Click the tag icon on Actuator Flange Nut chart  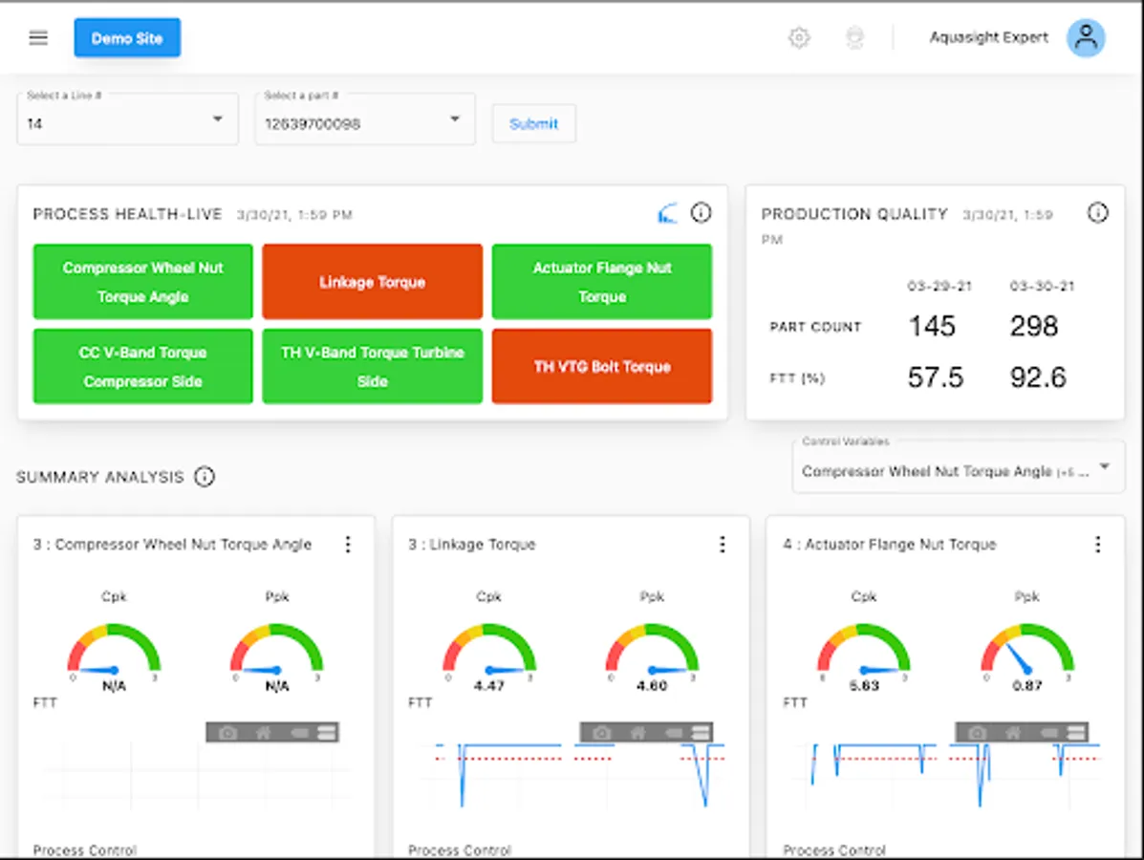pos(1049,732)
